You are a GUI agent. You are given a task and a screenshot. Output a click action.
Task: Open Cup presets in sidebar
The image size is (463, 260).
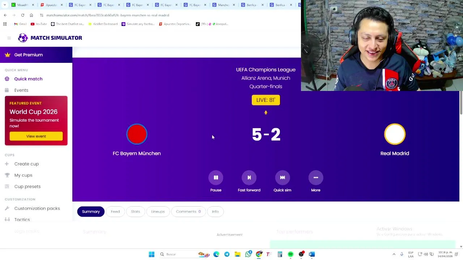27,186
